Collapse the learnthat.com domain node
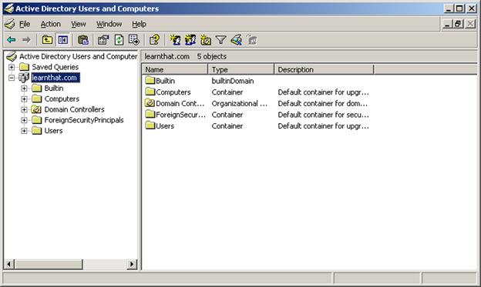 coord(12,78)
